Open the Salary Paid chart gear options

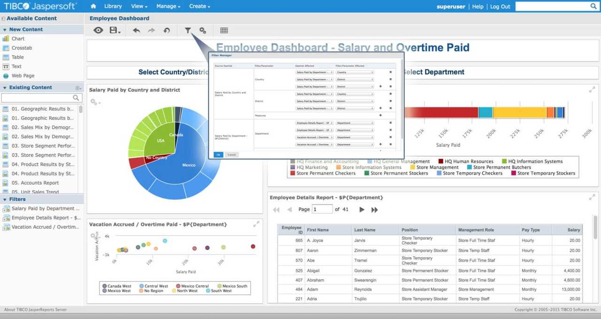coord(94,102)
